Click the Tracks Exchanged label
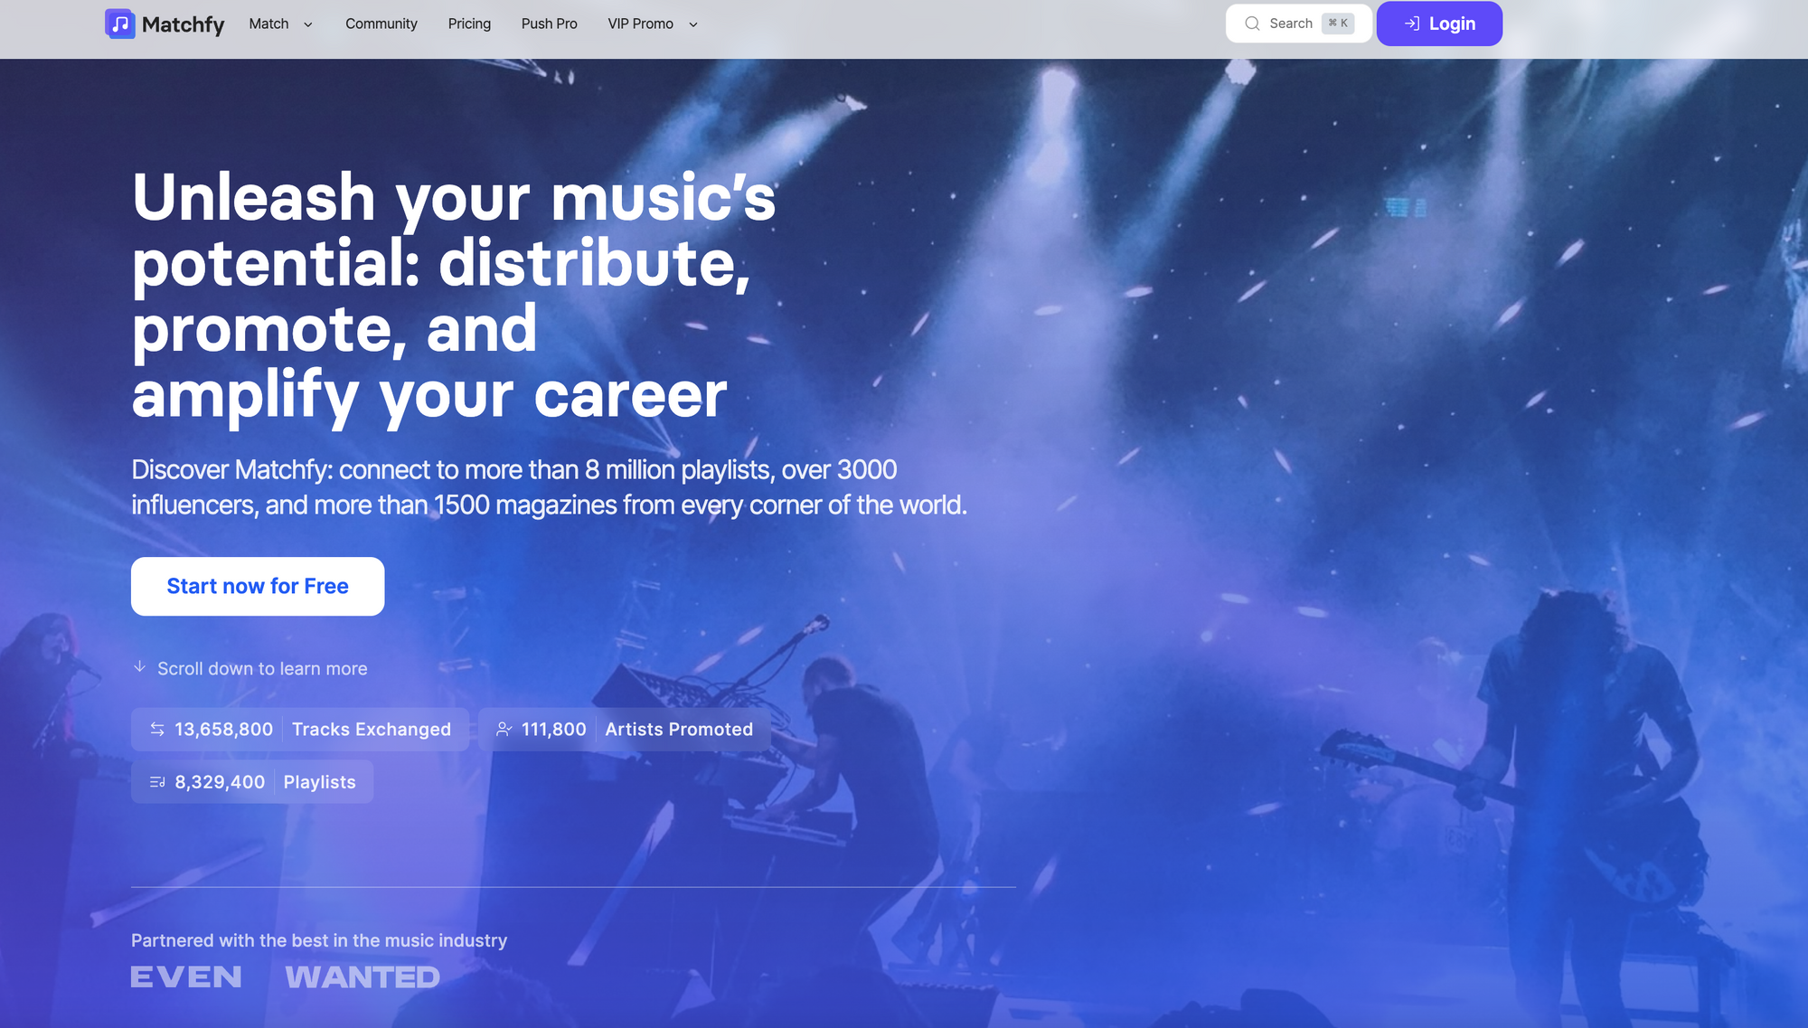The image size is (1808, 1028). [x=372, y=729]
